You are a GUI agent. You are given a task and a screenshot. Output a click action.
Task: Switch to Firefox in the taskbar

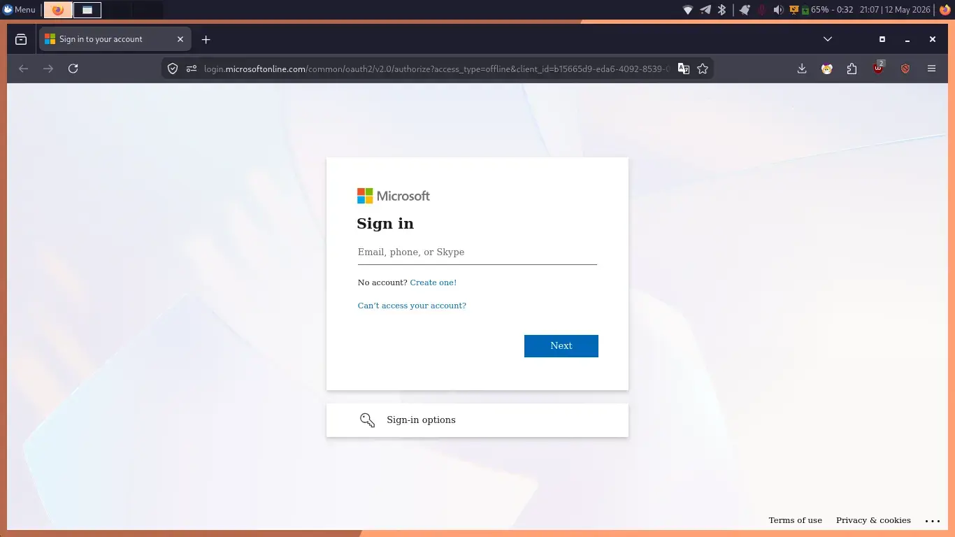coord(58,10)
